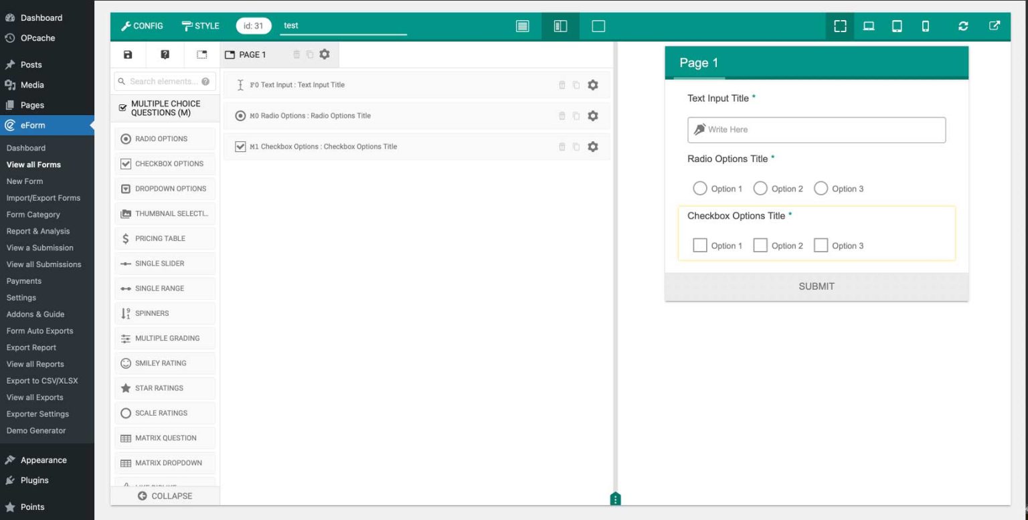Open Import/Export Forms link
Screen dimensions: 1028x520
tap(44, 198)
